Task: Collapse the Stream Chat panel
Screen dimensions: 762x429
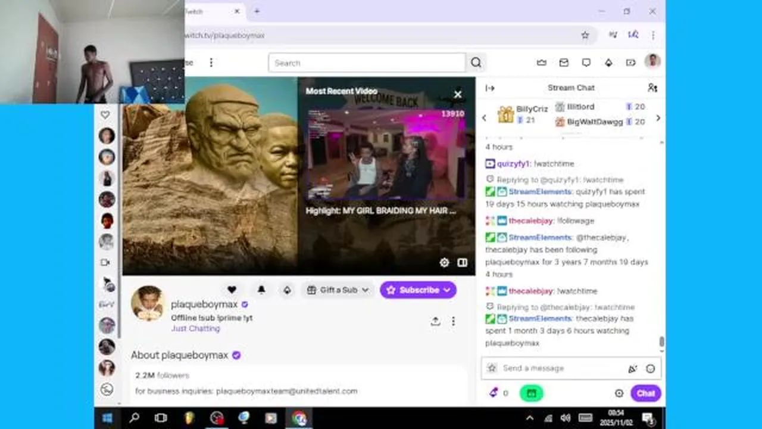Action: [490, 88]
